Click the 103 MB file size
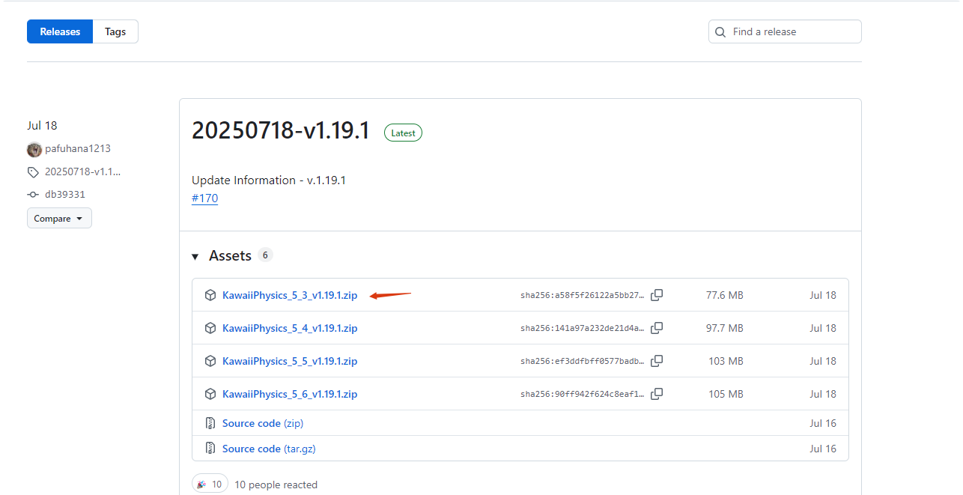The width and height of the screenshot is (963, 495). tap(726, 361)
